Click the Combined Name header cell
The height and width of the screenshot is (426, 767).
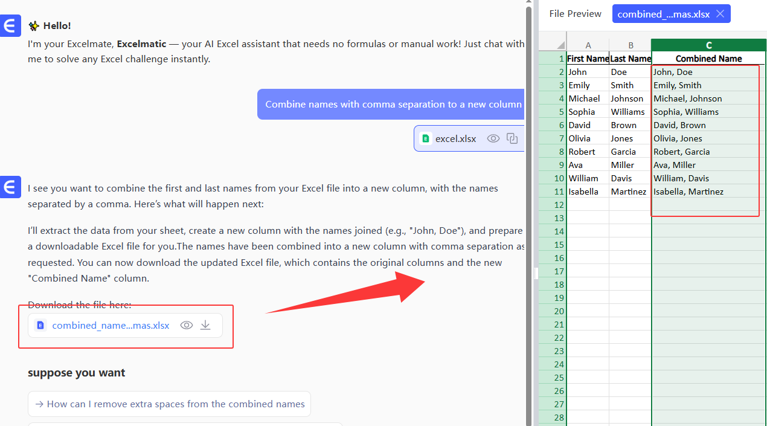coord(708,59)
